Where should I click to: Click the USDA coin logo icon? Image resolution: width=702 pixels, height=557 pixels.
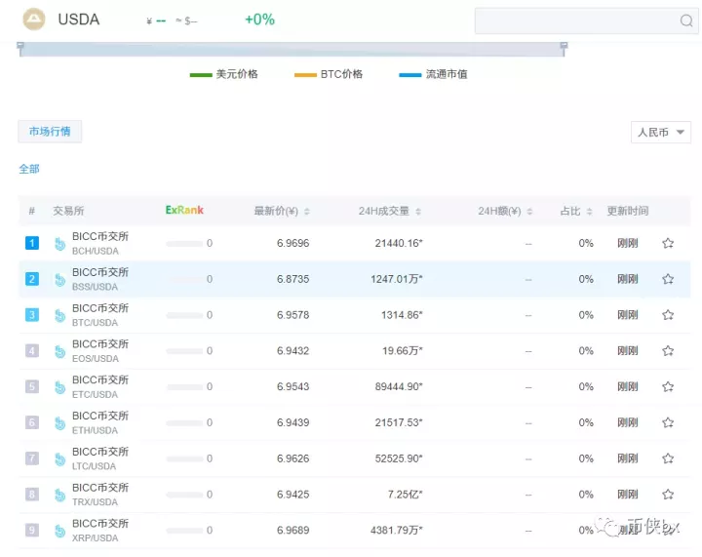coord(33,20)
